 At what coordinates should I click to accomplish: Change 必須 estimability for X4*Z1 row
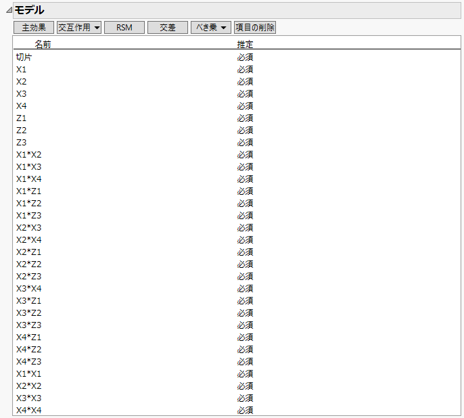click(x=245, y=338)
